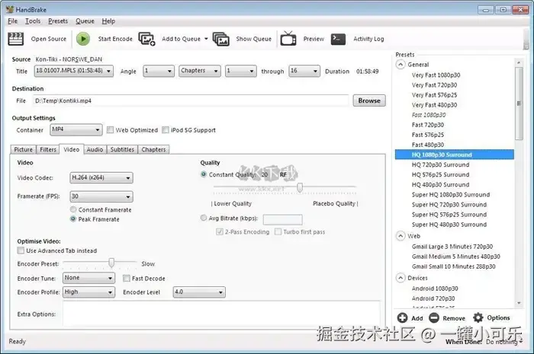Screen dimensions: 534x354
Task: Click the destination File path field
Action: point(191,100)
